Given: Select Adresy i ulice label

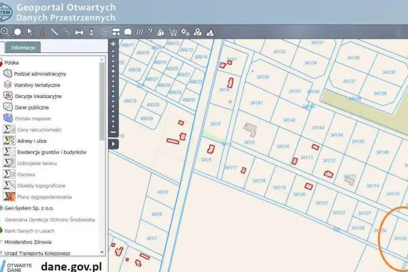Looking at the screenshot, I should tap(32, 141).
